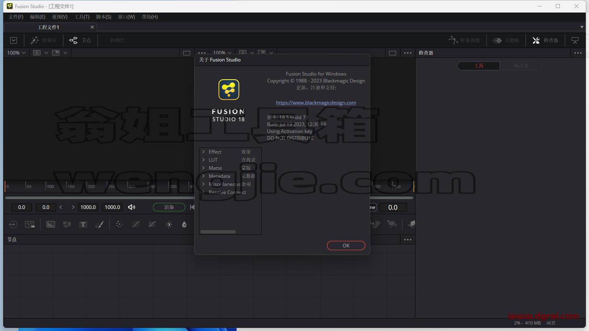Open the 帮助(H) Help menu
Viewport: 589px width, 331px height.
coord(150,17)
